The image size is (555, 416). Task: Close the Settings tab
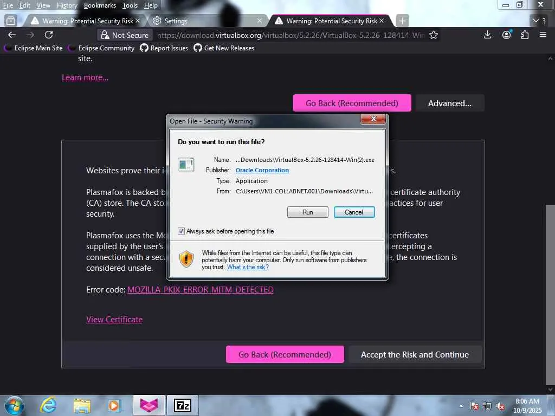pos(260,21)
